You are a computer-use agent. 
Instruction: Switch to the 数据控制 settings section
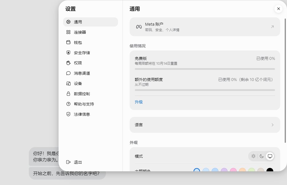91,94
